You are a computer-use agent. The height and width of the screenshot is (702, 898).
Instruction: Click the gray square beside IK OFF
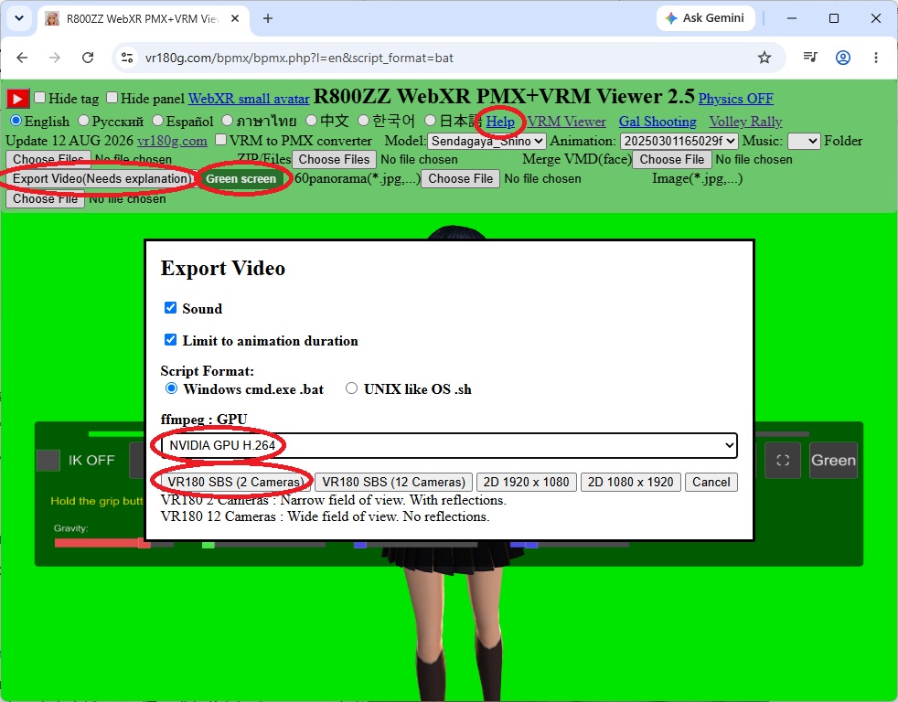click(48, 461)
